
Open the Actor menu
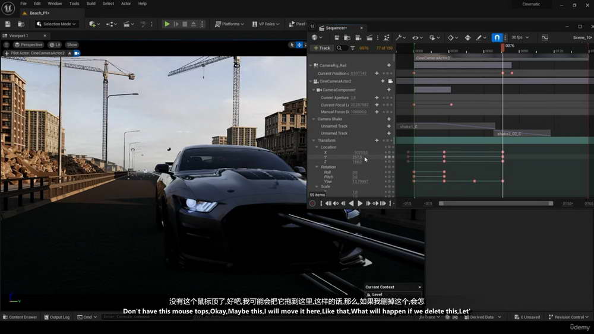126,4
